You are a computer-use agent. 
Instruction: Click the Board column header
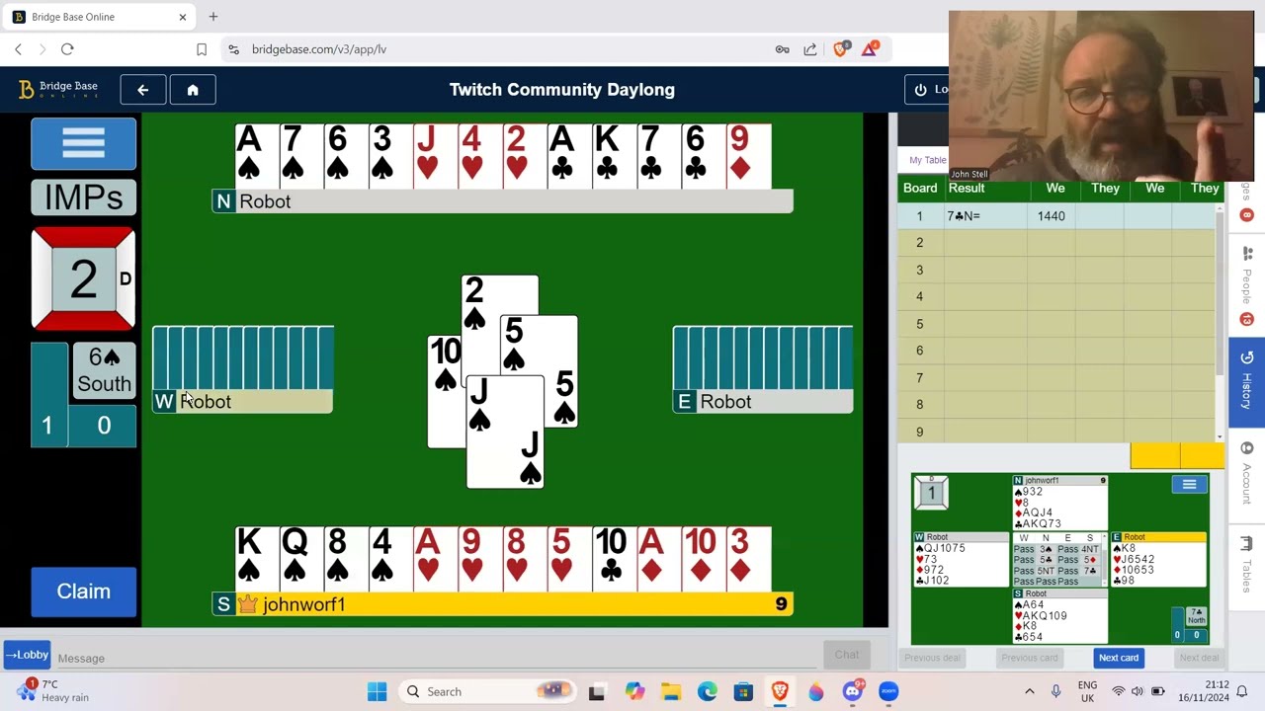920,189
